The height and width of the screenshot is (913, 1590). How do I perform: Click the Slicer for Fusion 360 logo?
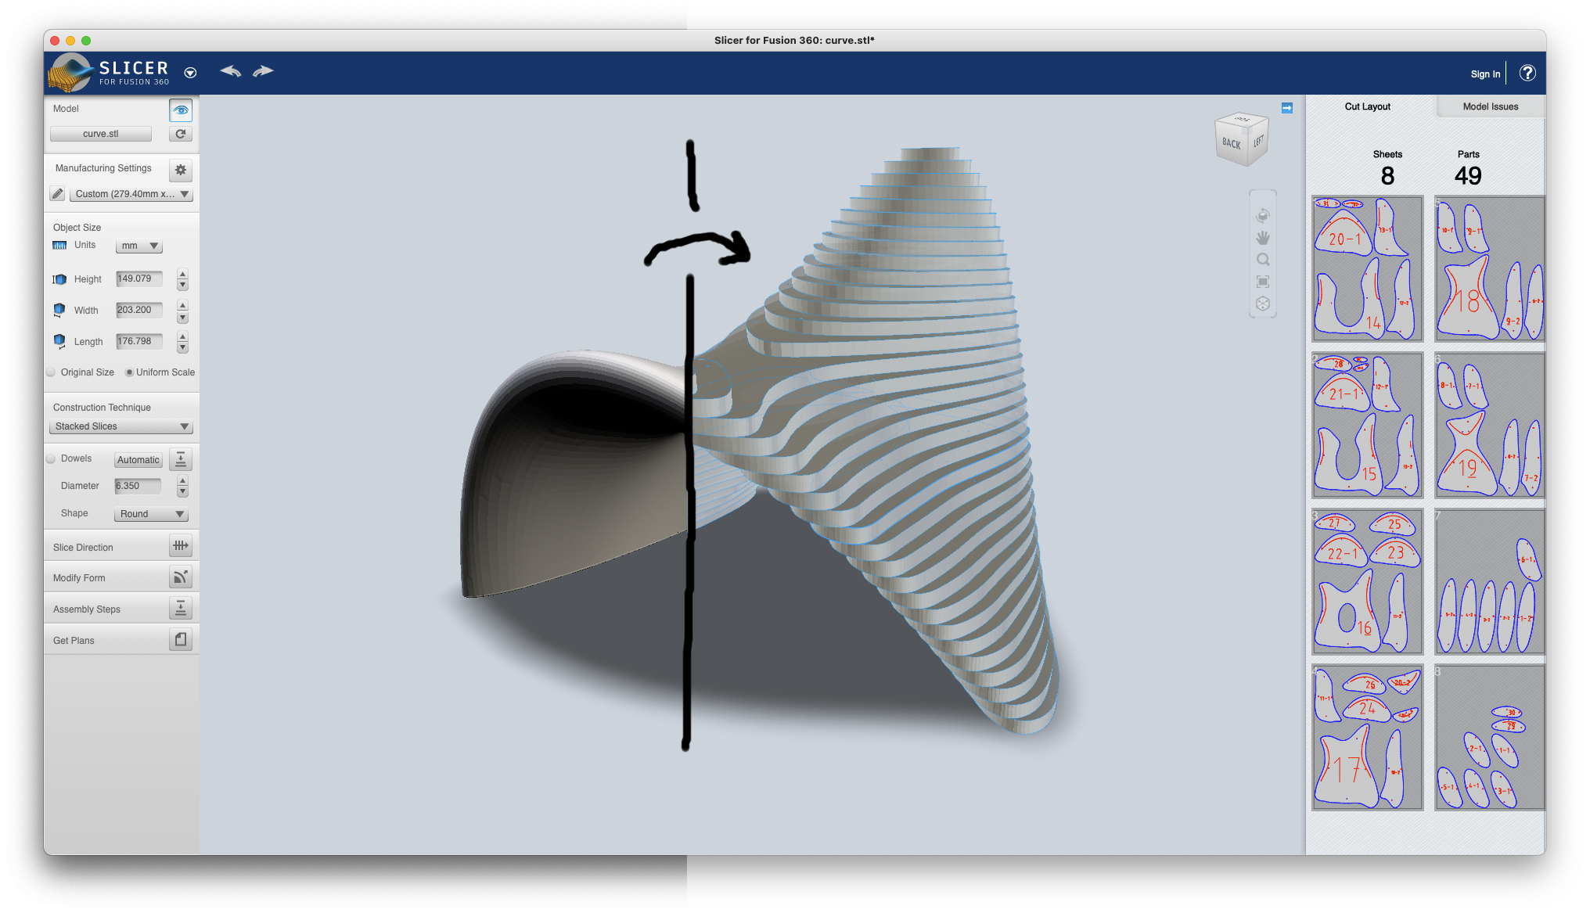(109, 73)
